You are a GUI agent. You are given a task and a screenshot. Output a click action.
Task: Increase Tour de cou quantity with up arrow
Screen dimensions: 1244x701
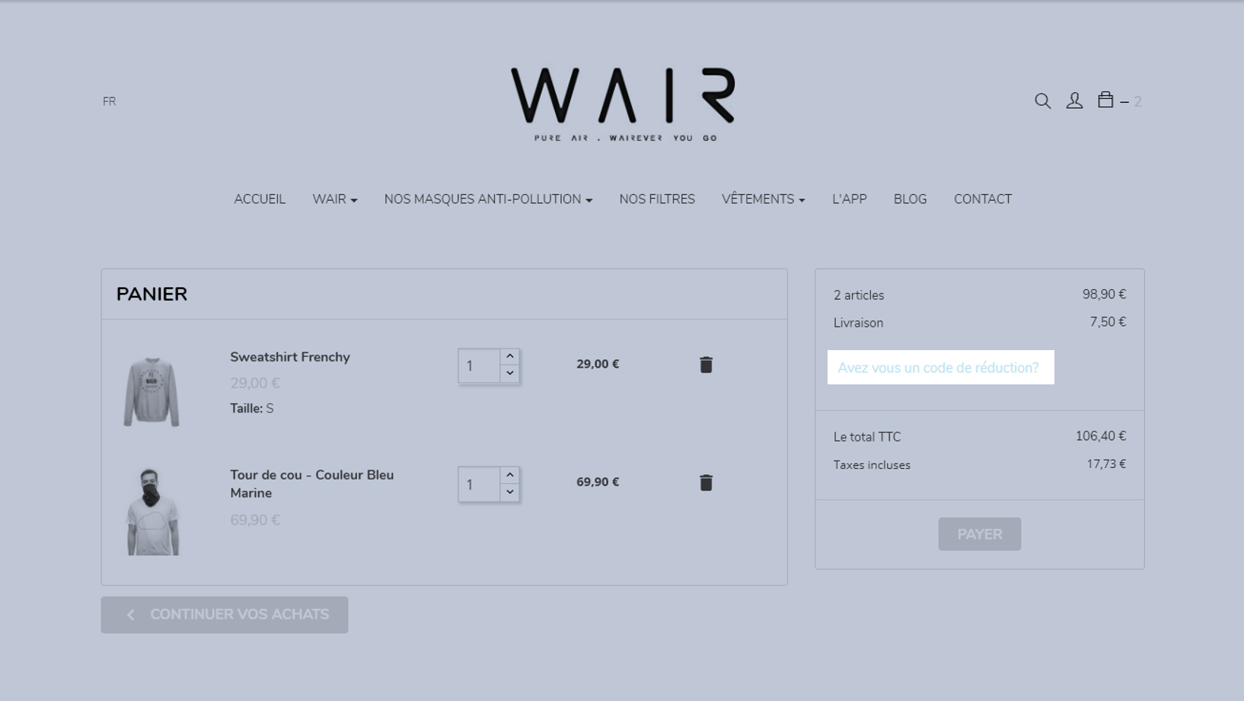point(510,475)
